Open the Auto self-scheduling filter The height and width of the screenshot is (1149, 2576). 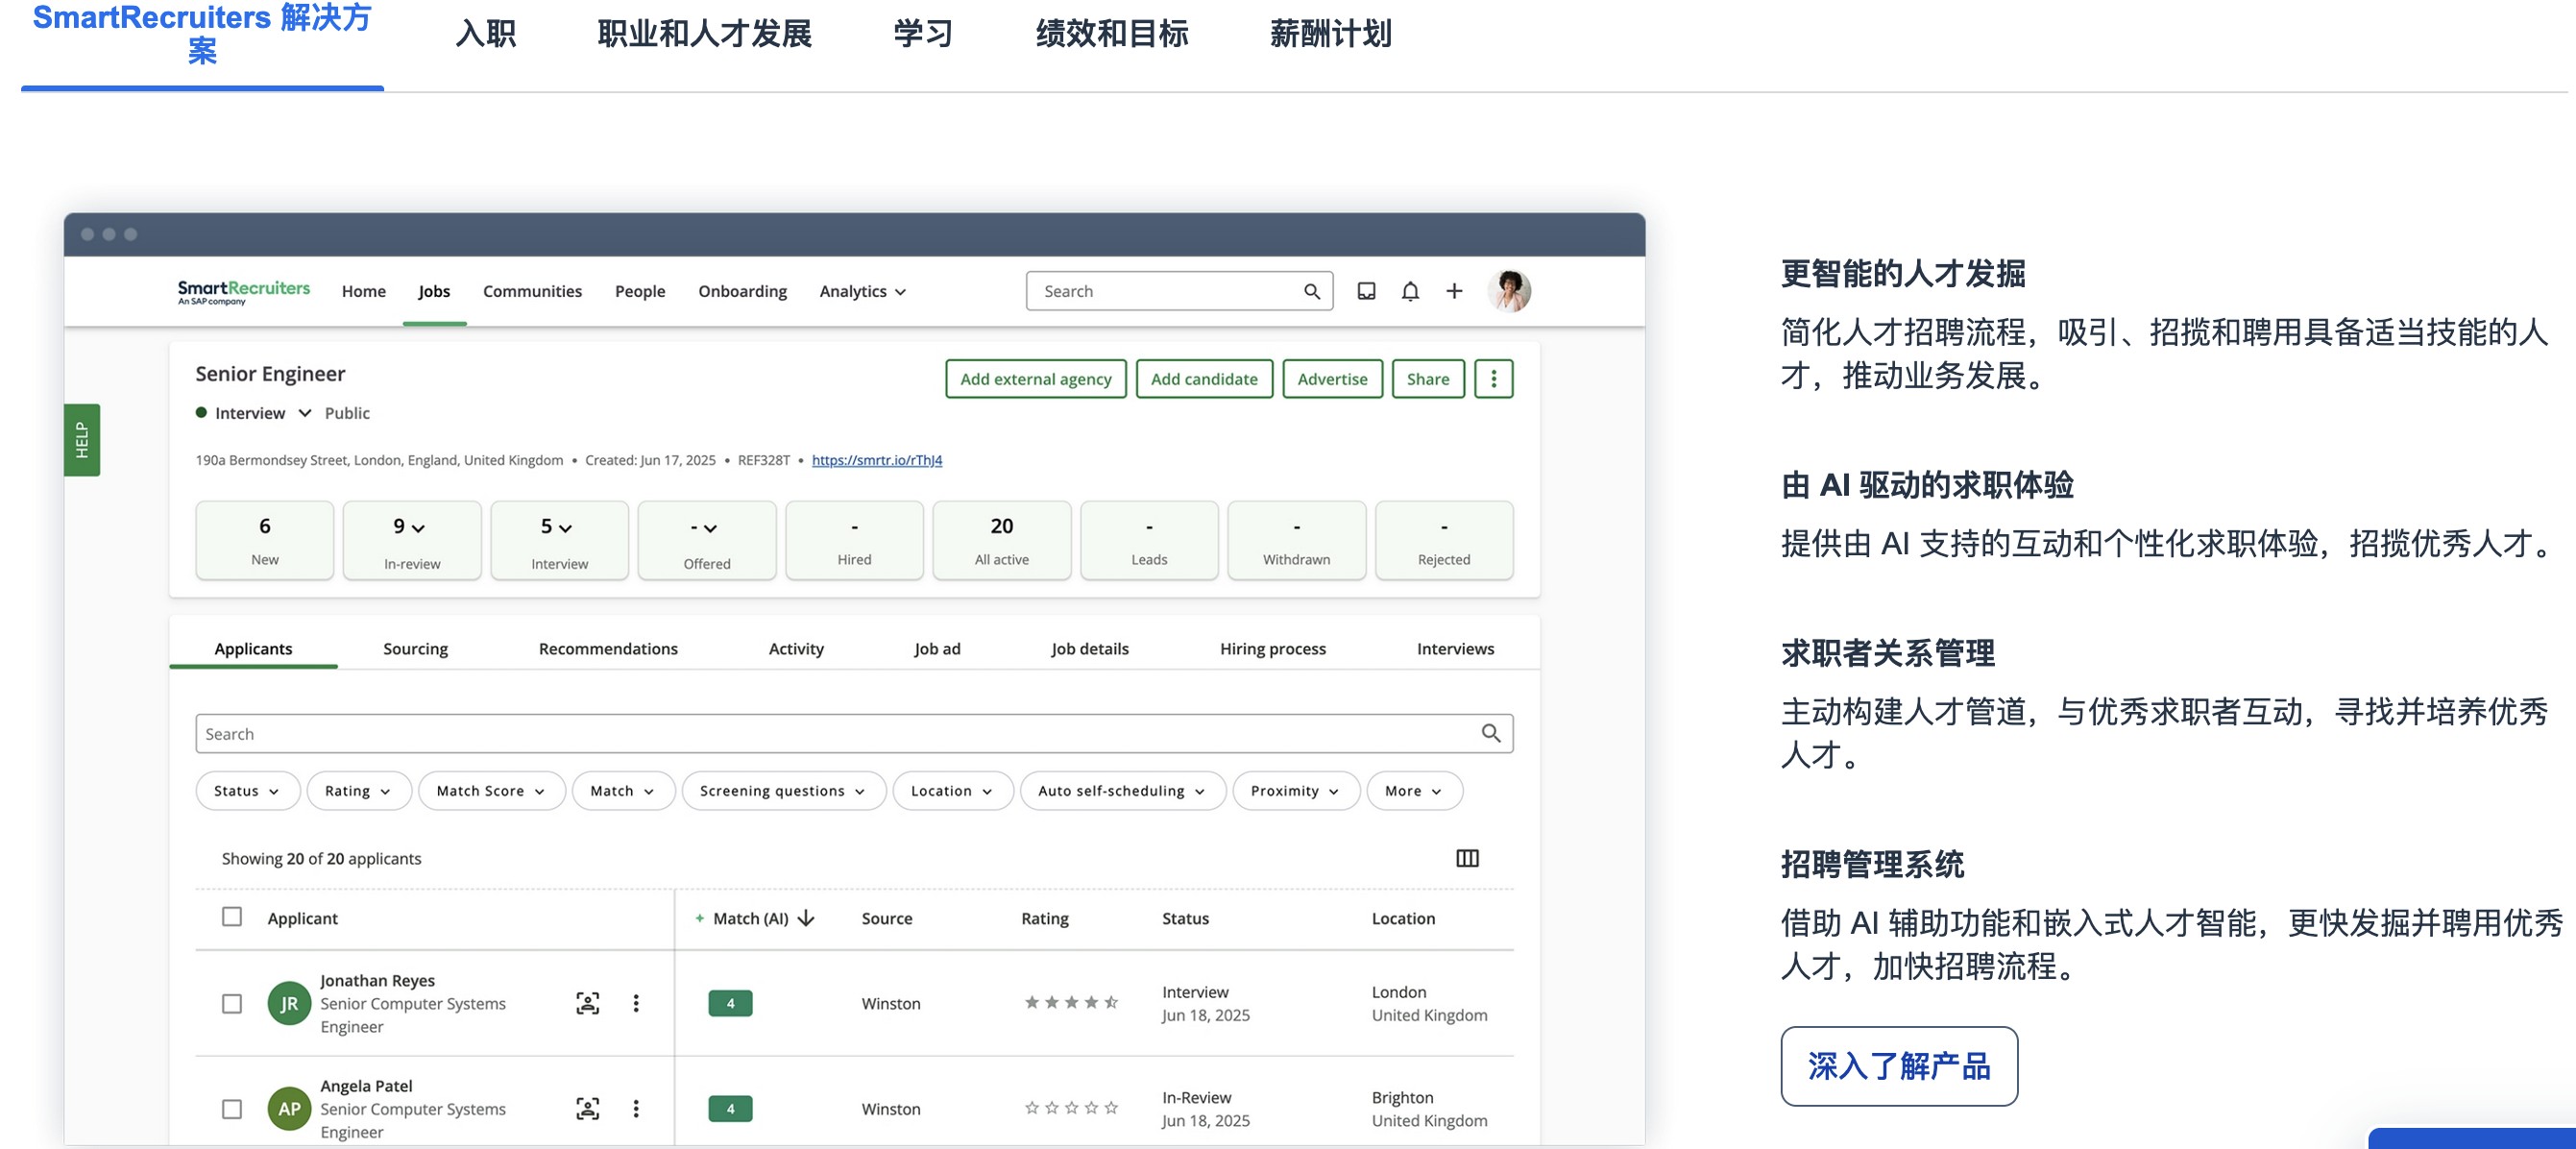(x=1122, y=790)
